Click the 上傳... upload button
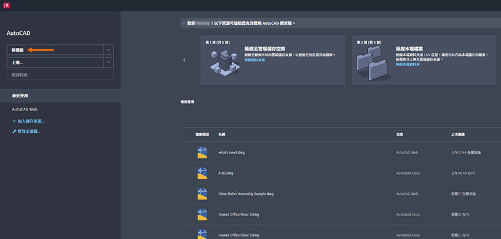This screenshot has height=239, width=501. pyautogui.click(x=55, y=63)
